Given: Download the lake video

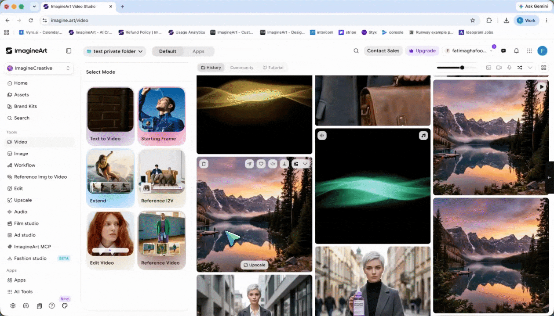Looking at the screenshot, I should coord(284,164).
